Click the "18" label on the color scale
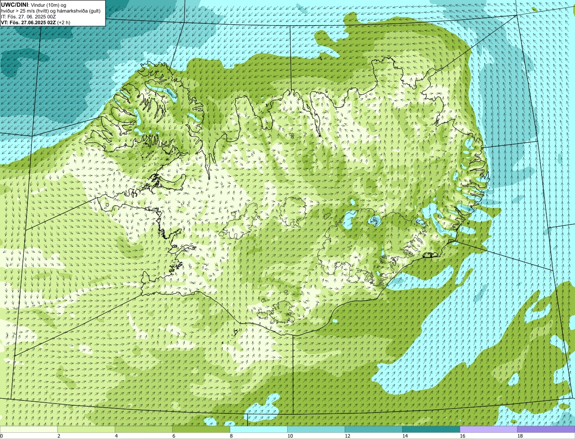The width and height of the screenshot is (575, 439). 520,436
